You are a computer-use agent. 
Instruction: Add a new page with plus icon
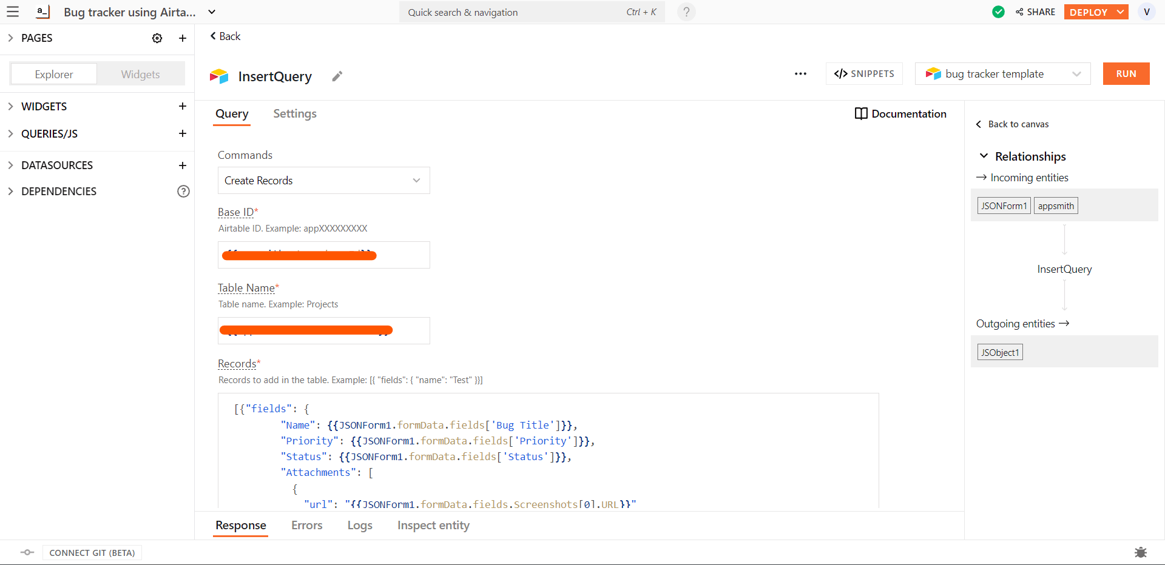pyautogui.click(x=182, y=38)
